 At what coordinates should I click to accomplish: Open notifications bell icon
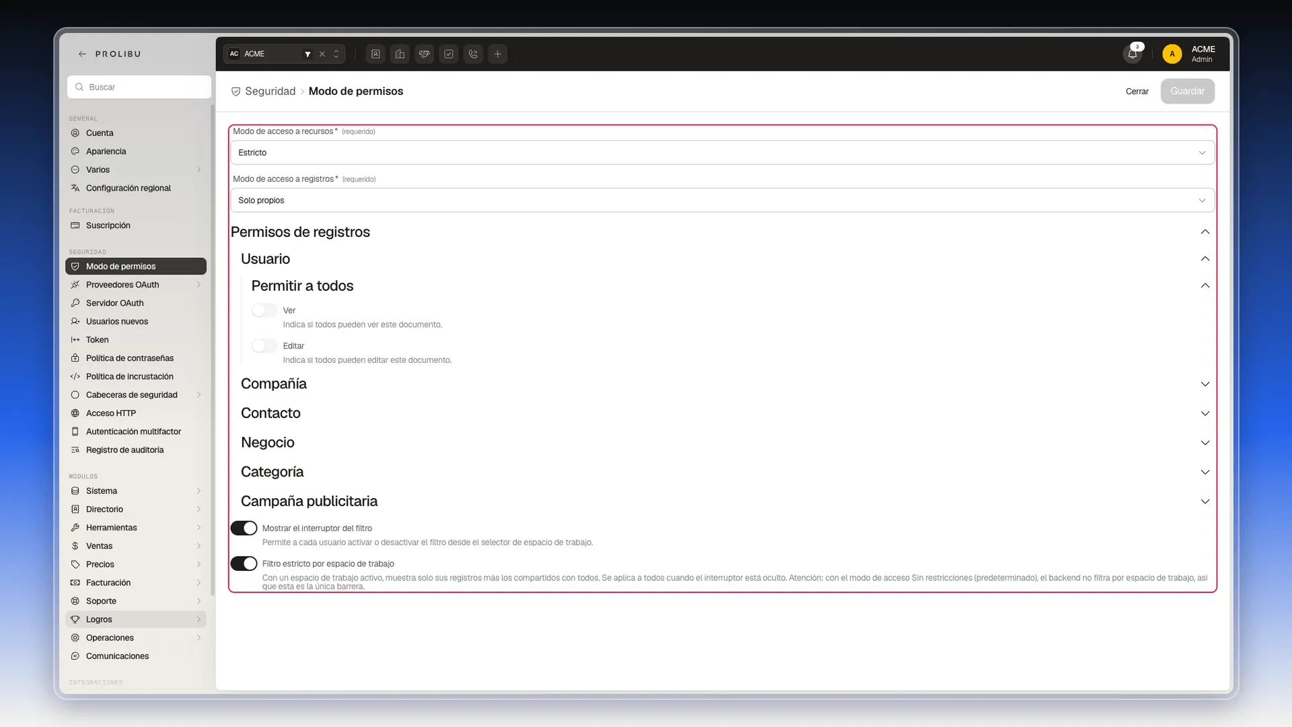pyautogui.click(x=1133, y=54)
